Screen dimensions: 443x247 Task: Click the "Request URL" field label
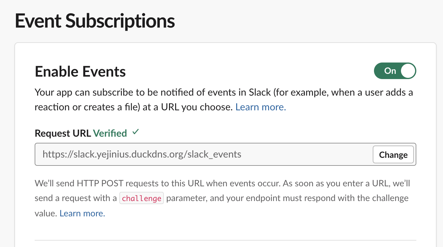63,133
